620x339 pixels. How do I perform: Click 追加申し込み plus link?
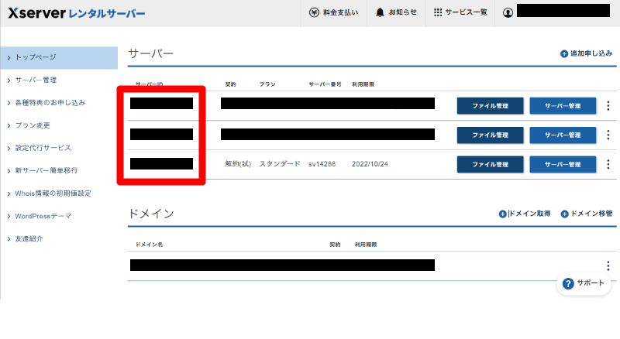(587, 53)
